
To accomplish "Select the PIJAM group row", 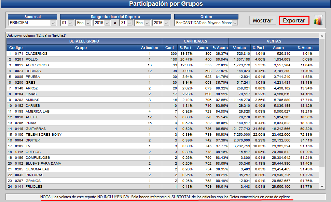I will [x=163, y=123].
